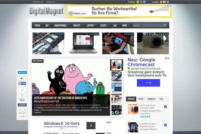The image size is (201, 134).
Task: Close the Windows 10 ad
Action: [x=110, y=123]
